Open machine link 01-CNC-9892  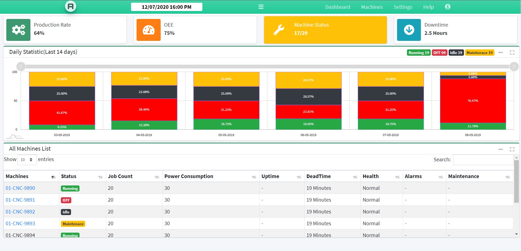coord(20,212)
